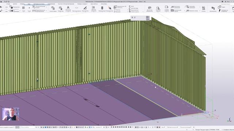Open the view list (Список видов)
234x131 pixels.
tap(53, 9)
